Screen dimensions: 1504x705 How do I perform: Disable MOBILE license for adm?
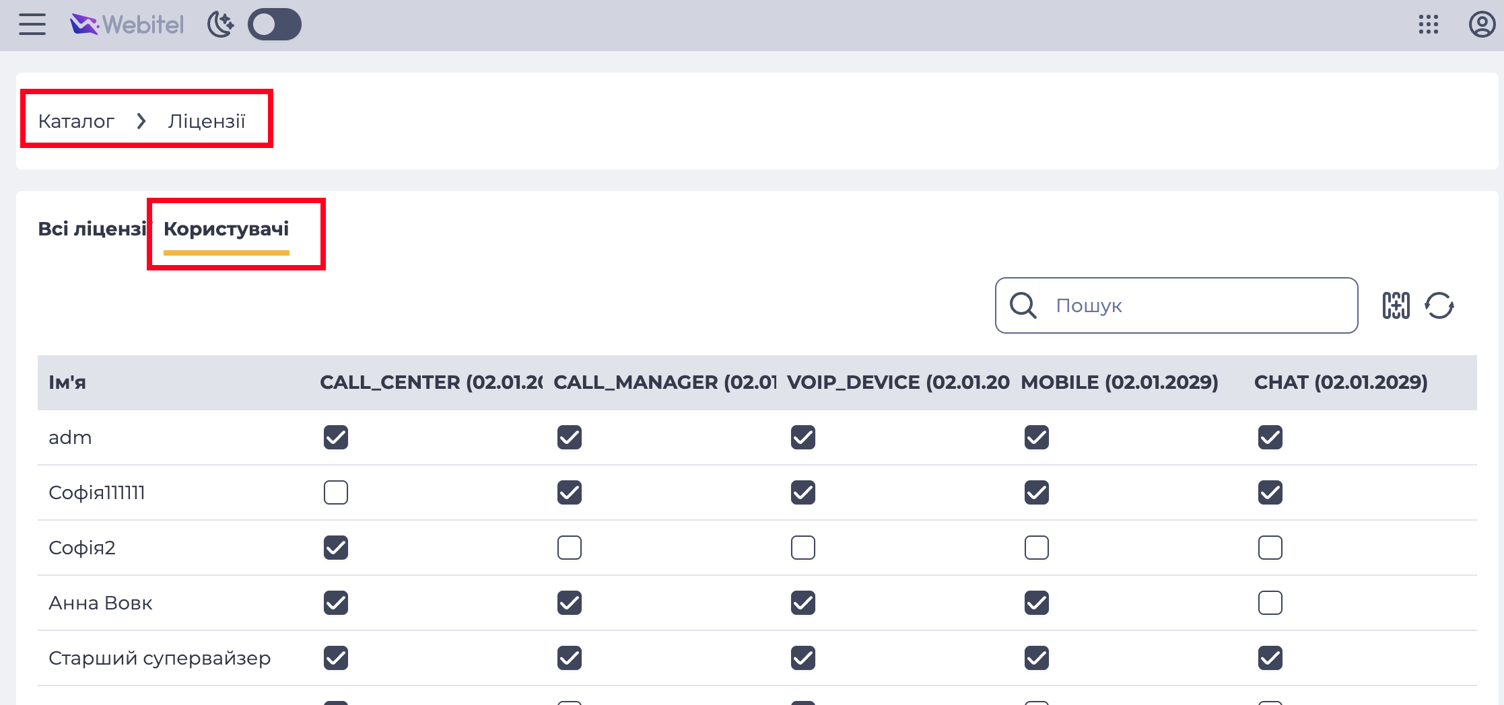click(x=1037, y=437)
